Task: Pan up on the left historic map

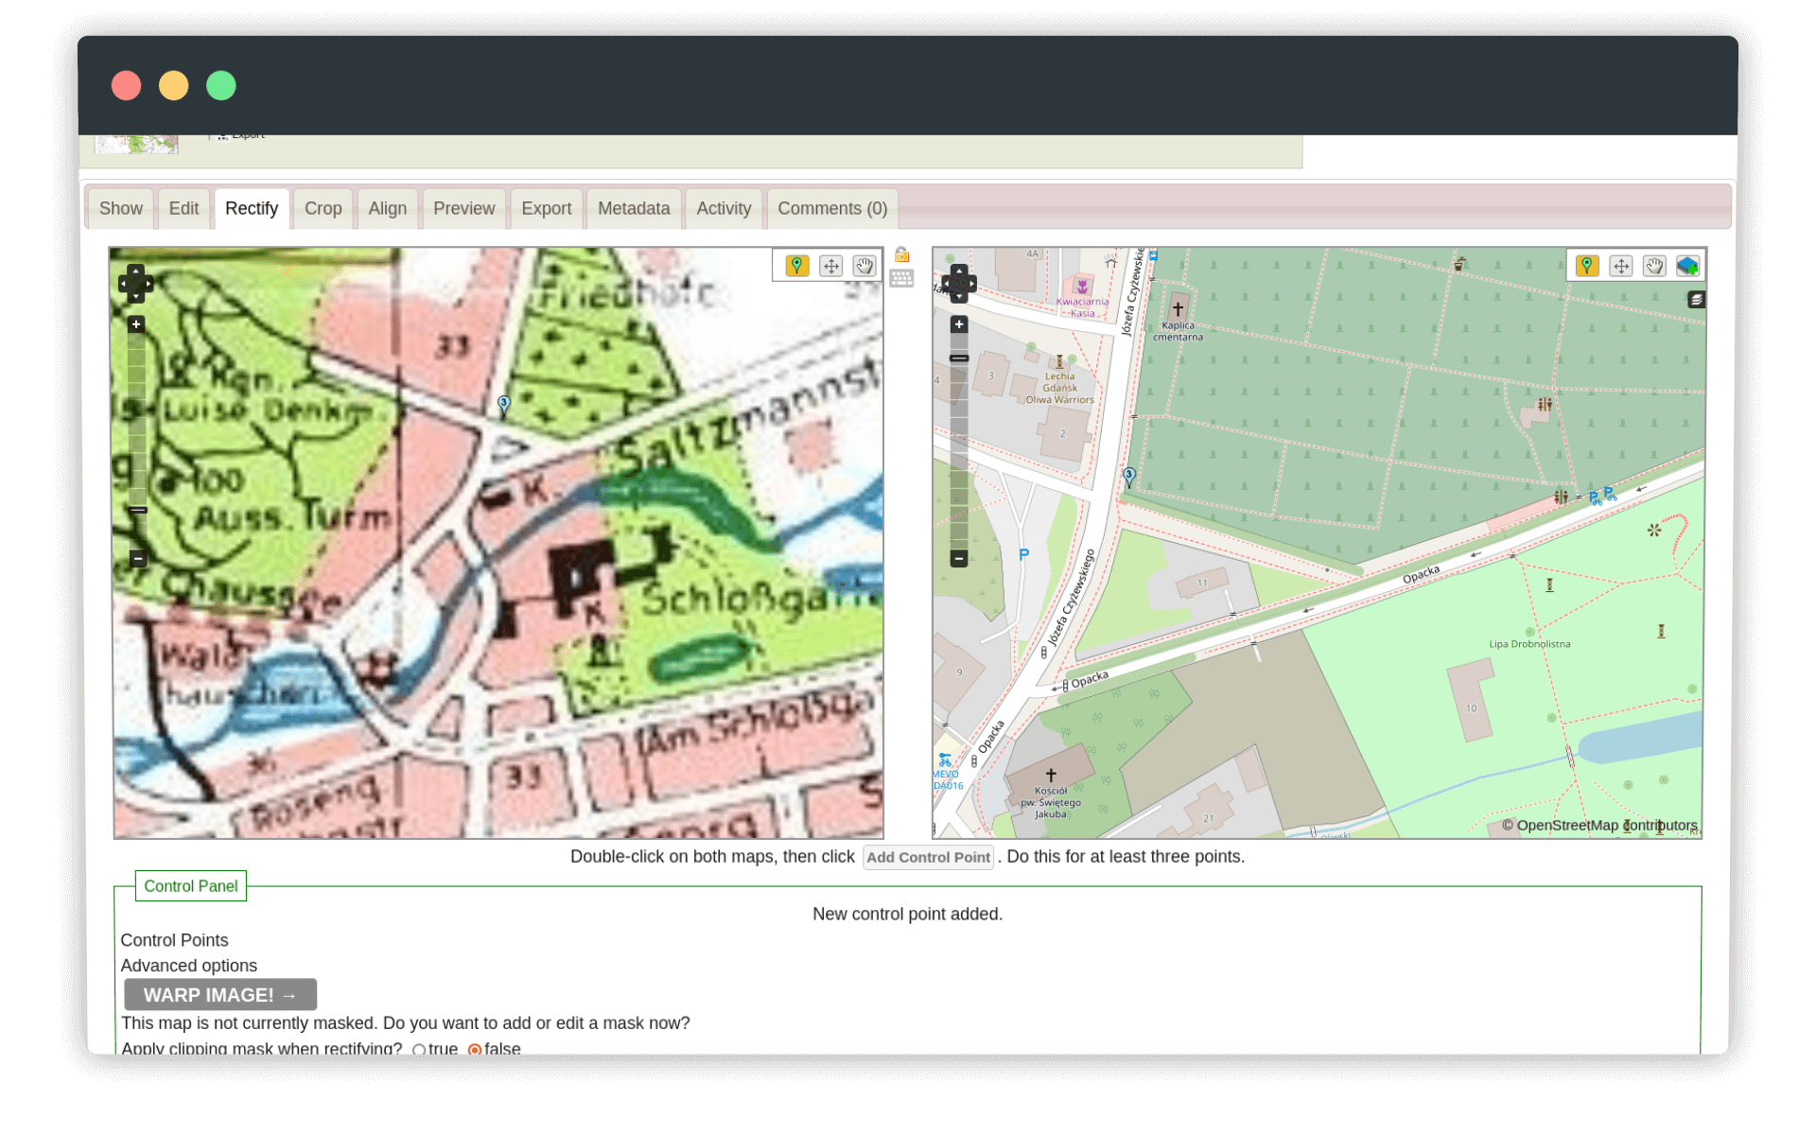Action: pyautogui.click(x=136, y=271)
